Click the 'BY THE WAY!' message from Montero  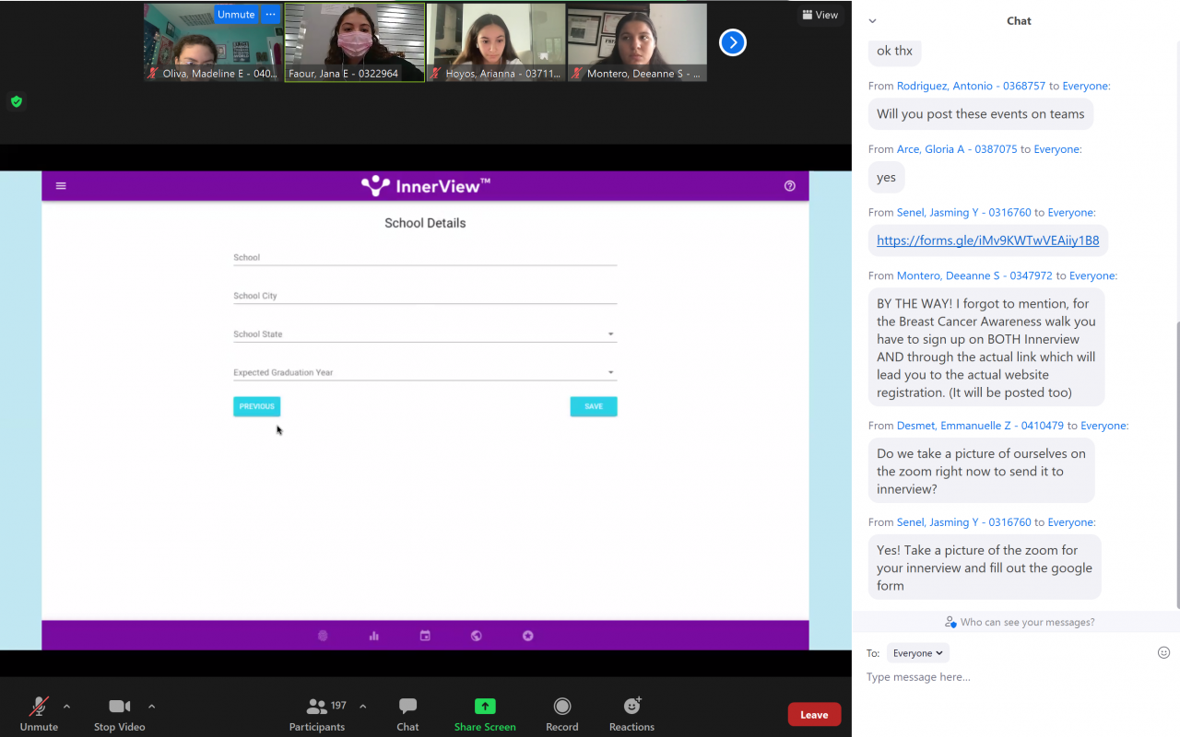(986, 347)
